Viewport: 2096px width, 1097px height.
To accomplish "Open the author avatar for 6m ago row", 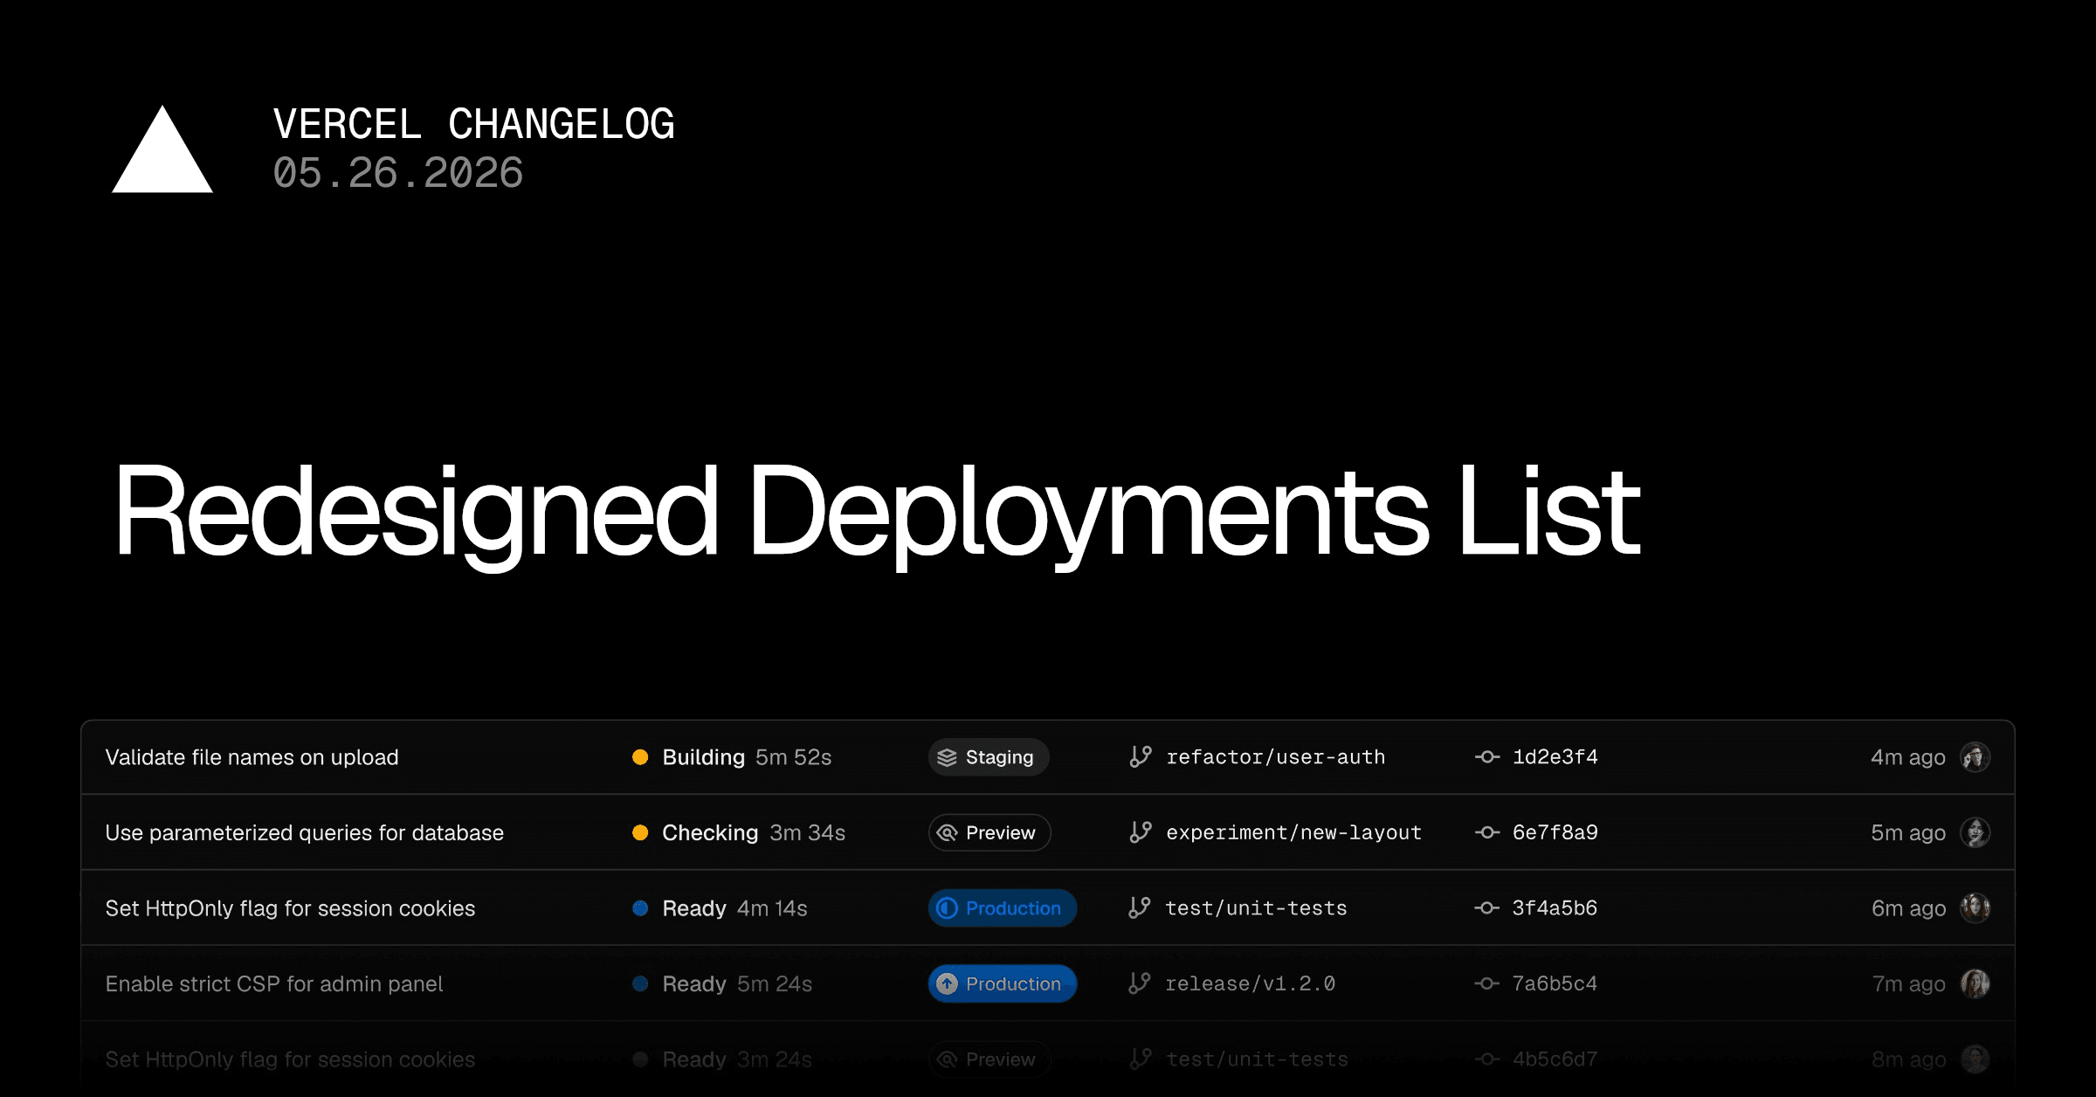I will pyautogui.click(x=1975, y=908).
